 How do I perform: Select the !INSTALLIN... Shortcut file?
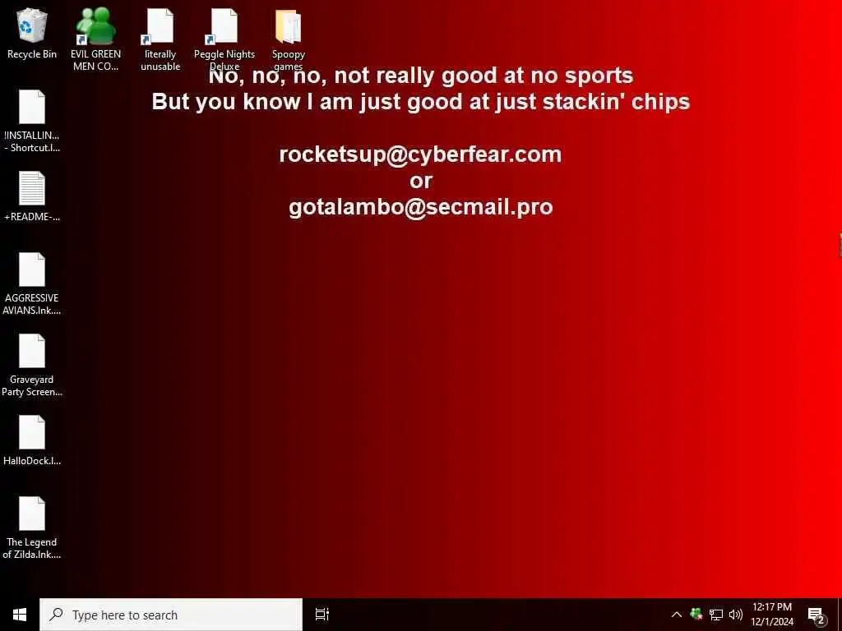pyautogui.click(x=32, y=122)
